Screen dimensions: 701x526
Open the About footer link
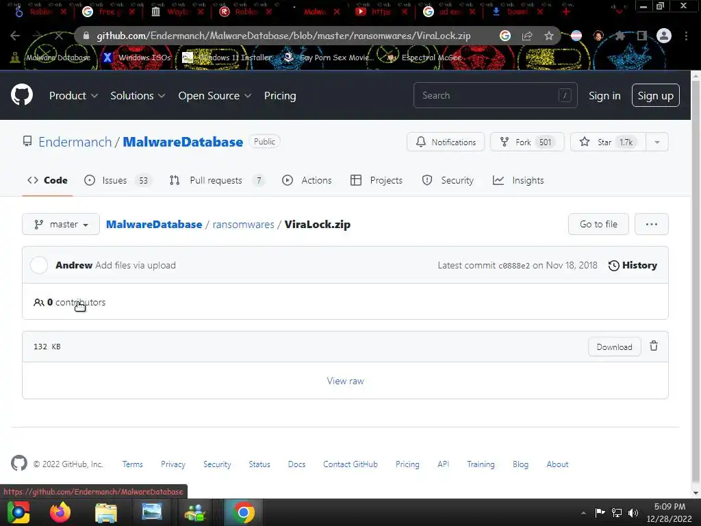[x=557, y=464]
